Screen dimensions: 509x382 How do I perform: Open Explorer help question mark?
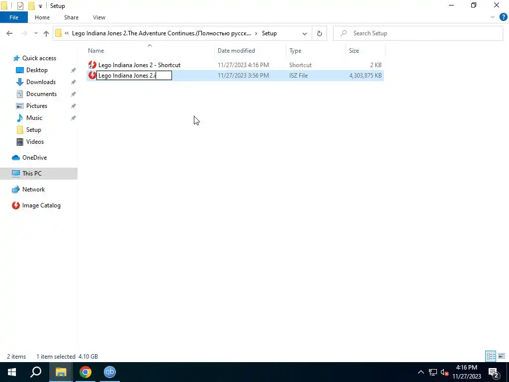point(503,17)
